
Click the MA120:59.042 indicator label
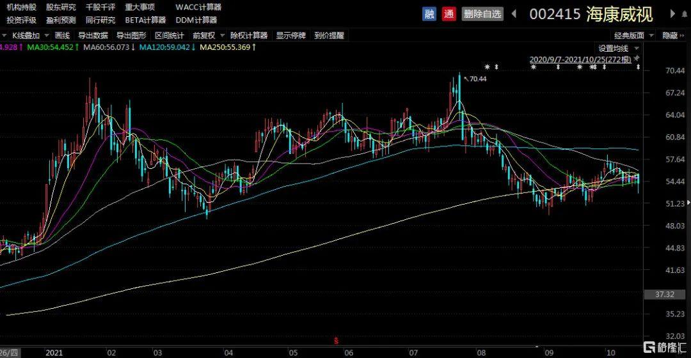[x=168, y=47]
